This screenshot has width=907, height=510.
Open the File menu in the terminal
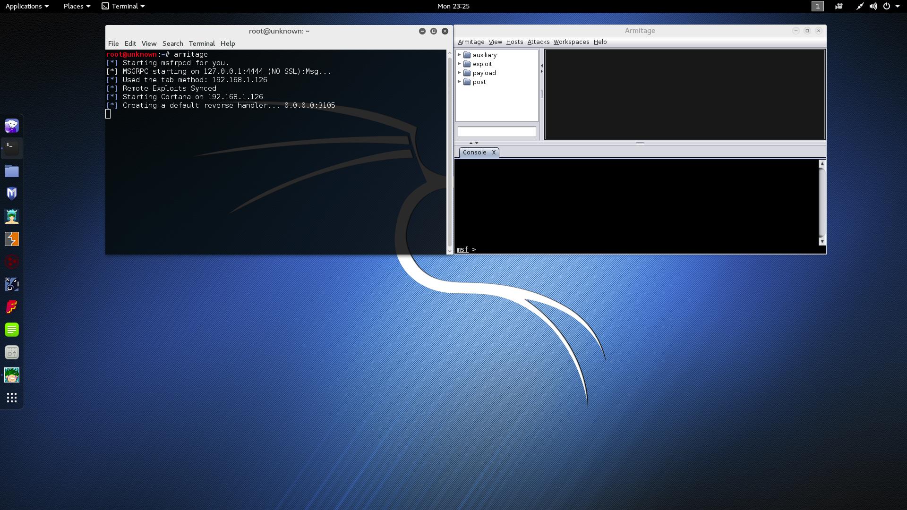pyautogui.click(x=113, y=43)
